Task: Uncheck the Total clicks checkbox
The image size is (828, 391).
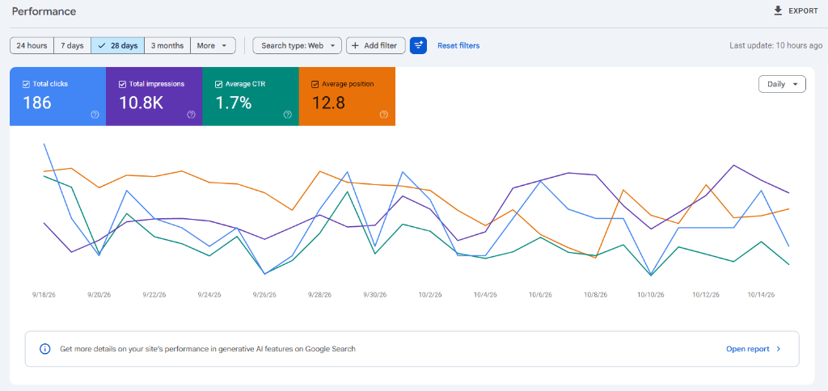Action: [x=26, y=84]
